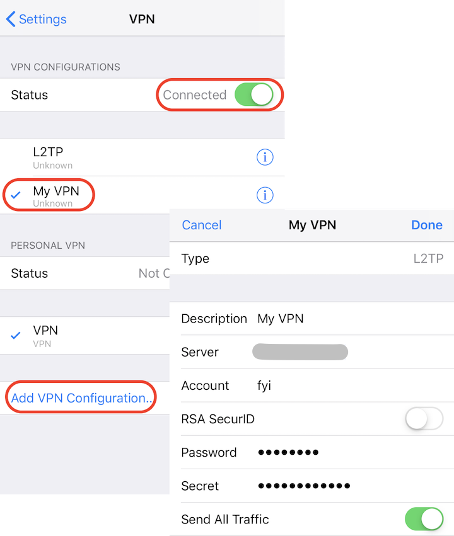
Task: Enable the RSA SecurID switch
Action: click(x=424, y=419)
